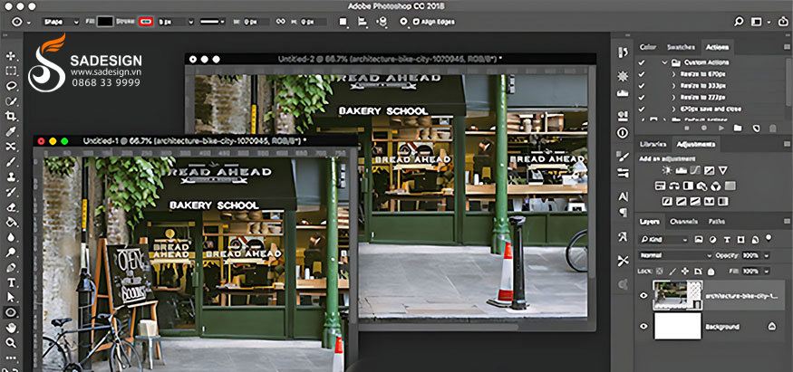Open the layer Kind filter dropdown

click(663, 239)
